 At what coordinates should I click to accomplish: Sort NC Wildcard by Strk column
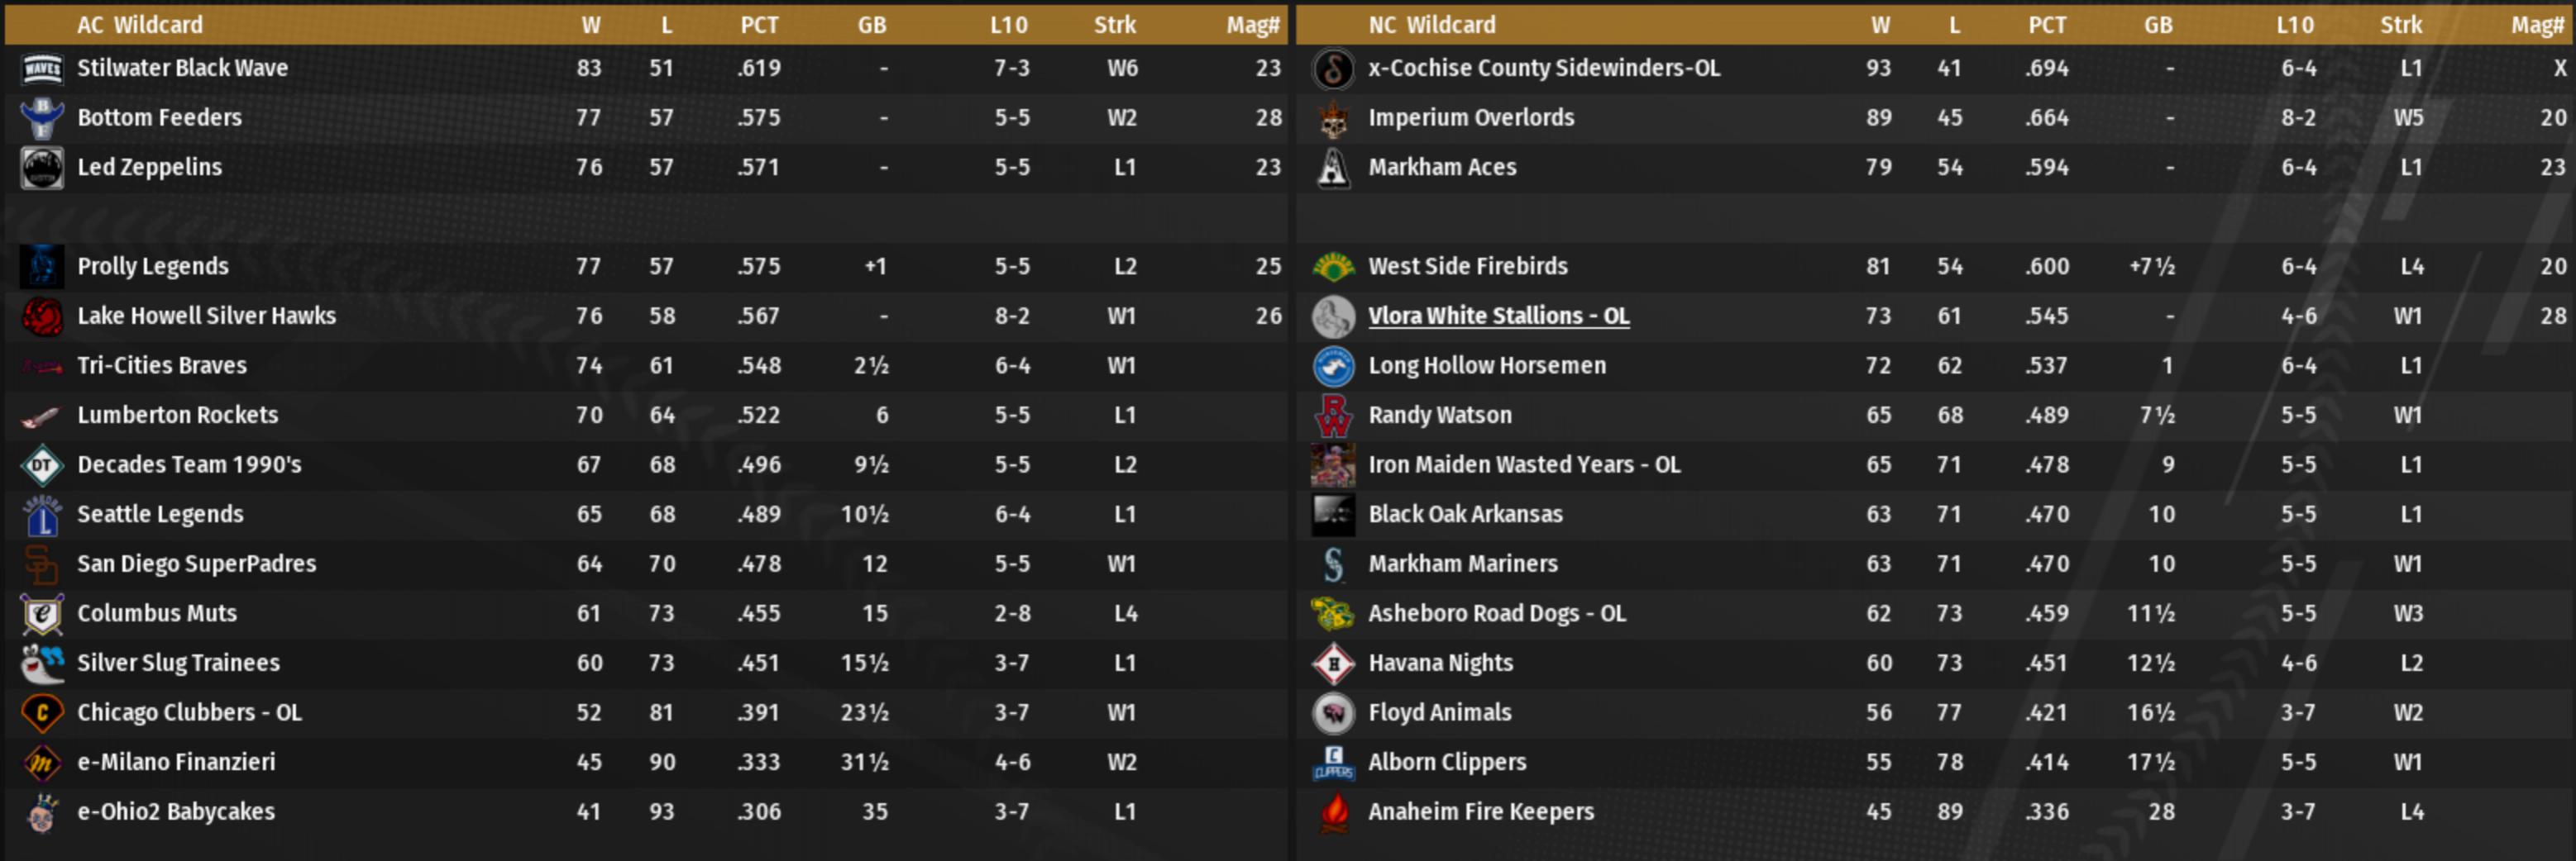[x=2400, y=25]
